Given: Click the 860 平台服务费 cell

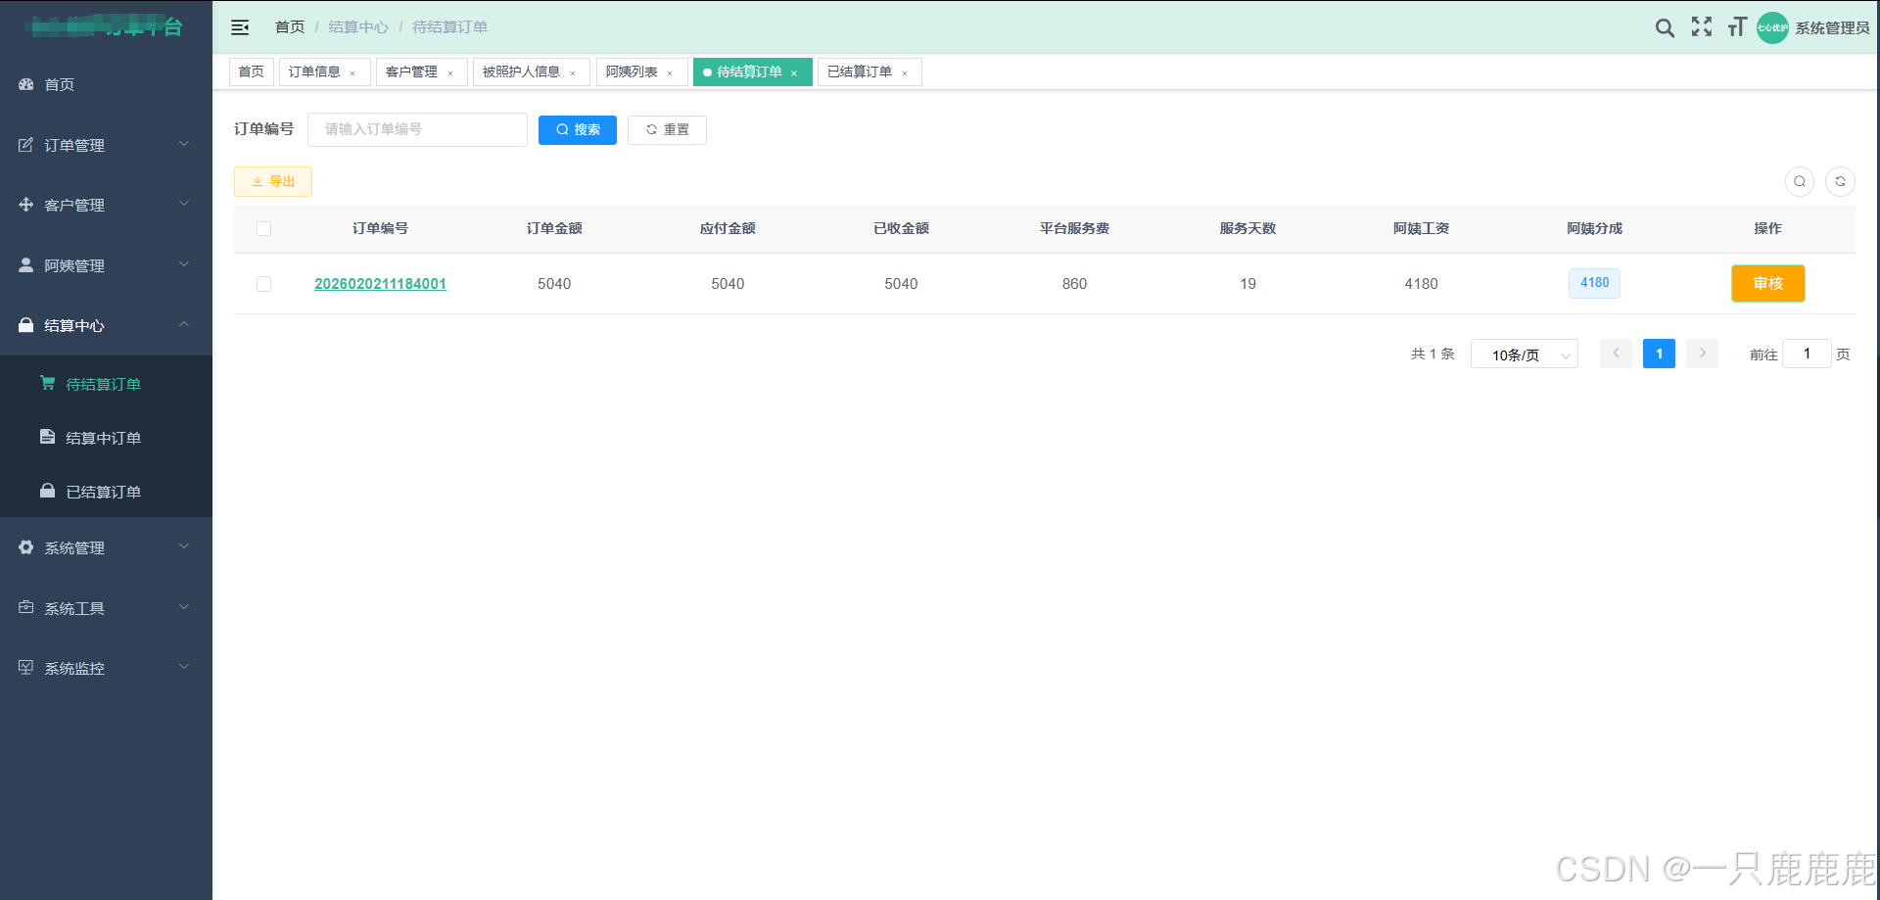Looking at the screenshot, I should pyautogui.click(x=1074, y=284).
